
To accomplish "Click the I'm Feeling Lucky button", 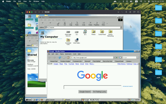I will tap(99, 92).
